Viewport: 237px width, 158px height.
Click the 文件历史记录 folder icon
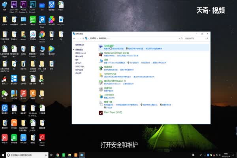click(101, 75)
